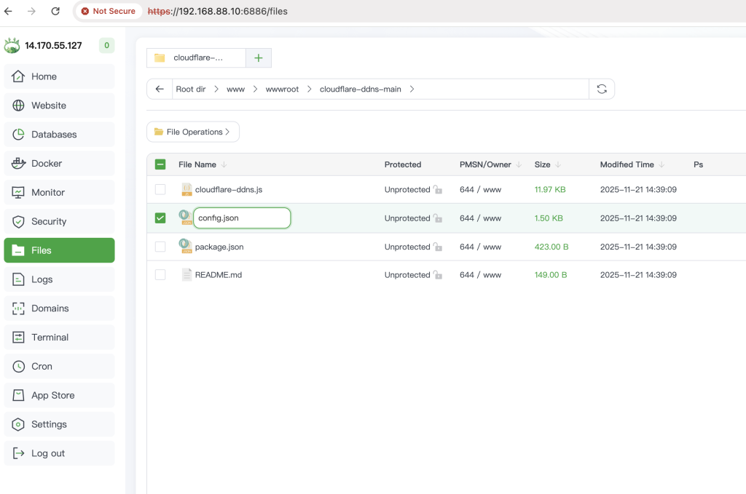
Task: Uncheck the config.json checkbox
Action: pos(160,218)
